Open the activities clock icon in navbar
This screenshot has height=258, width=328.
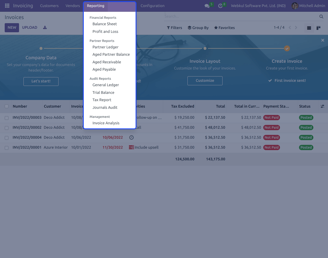[220, 6]
